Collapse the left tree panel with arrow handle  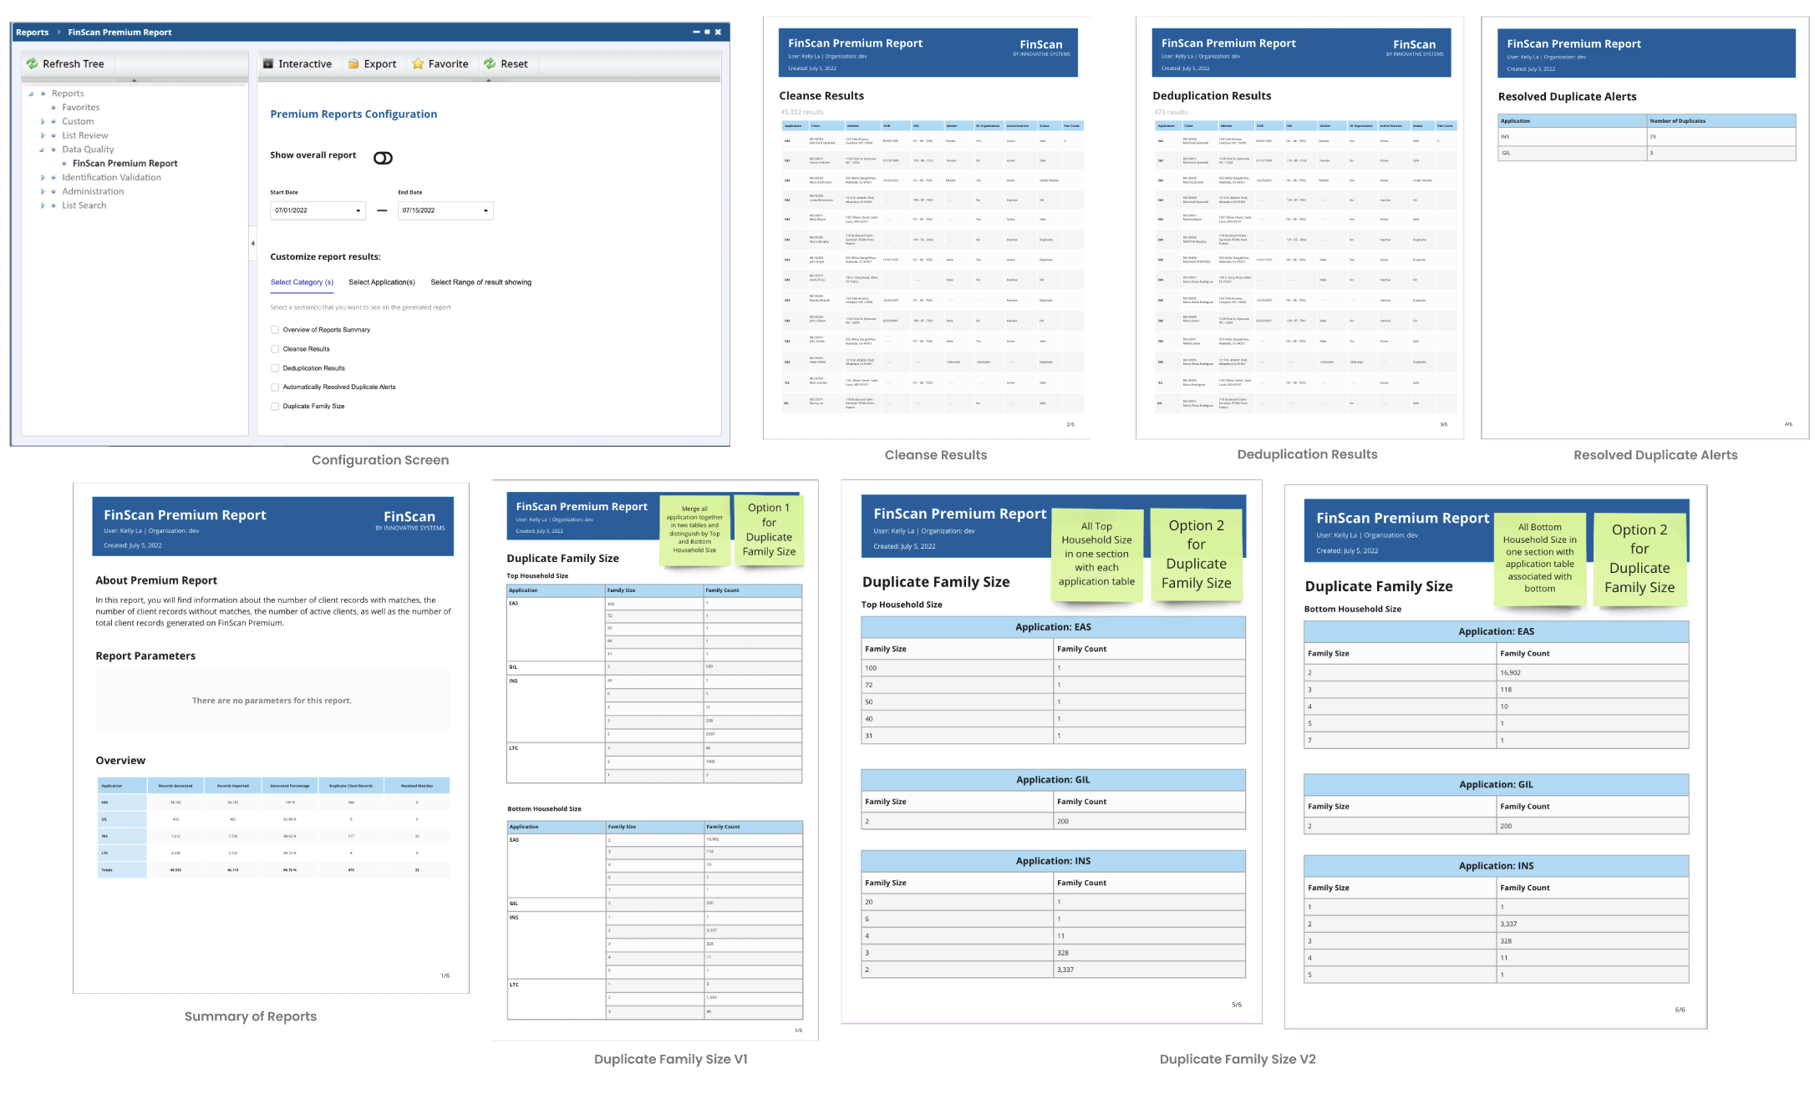pos(252,243)
